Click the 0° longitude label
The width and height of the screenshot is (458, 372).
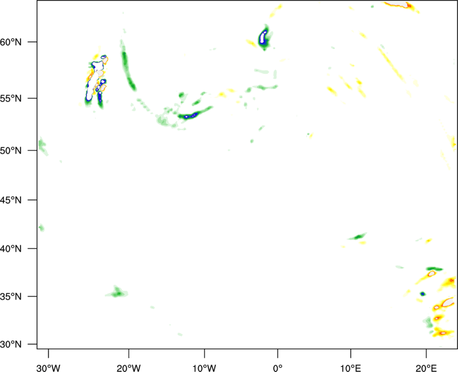pos(278,368)
